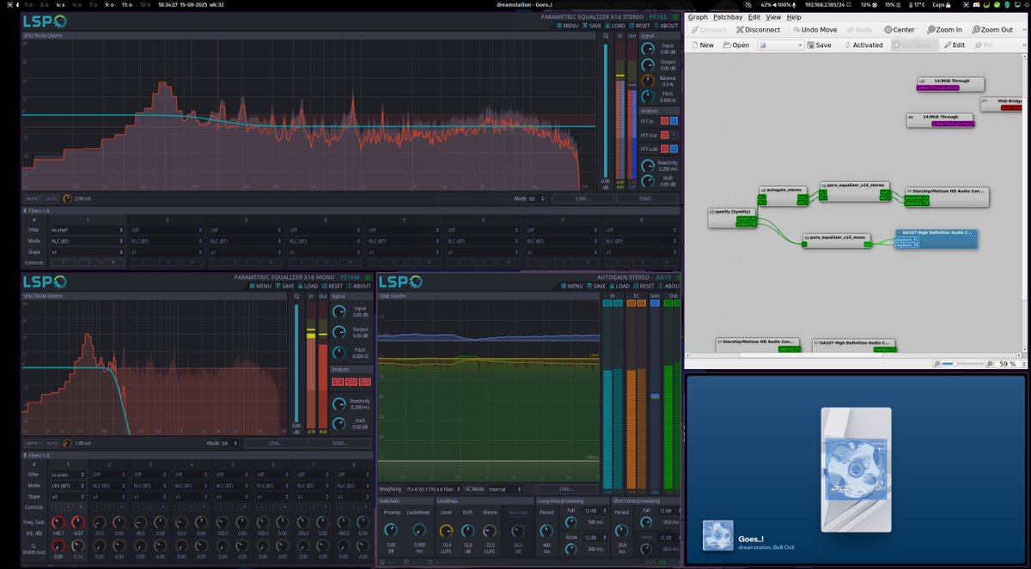The height and width of the screenshot is (569, 1031).
Task: Create a New patchbay
Action: 702,45
